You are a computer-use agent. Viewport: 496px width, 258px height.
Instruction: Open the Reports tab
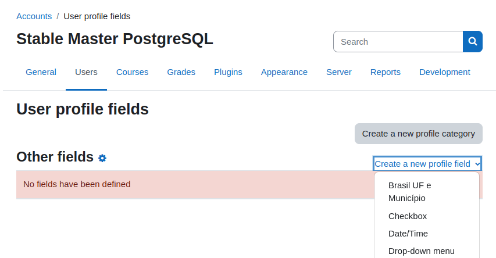pos(386,72)
